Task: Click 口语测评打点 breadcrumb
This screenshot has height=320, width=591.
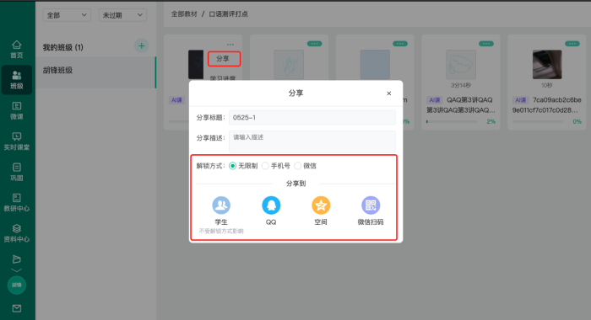Action: pyautogui.click(x=229, y=14)
